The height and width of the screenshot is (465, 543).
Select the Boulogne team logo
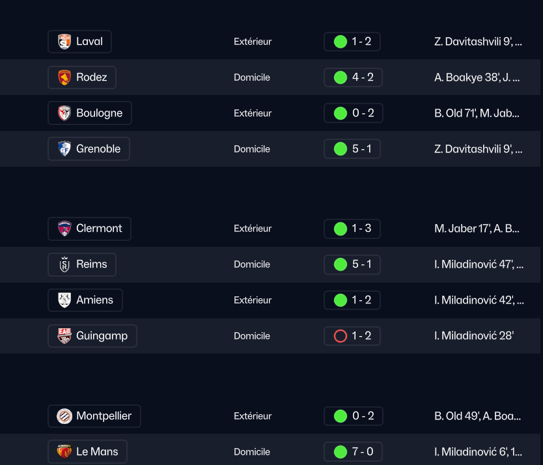point(64,113)
